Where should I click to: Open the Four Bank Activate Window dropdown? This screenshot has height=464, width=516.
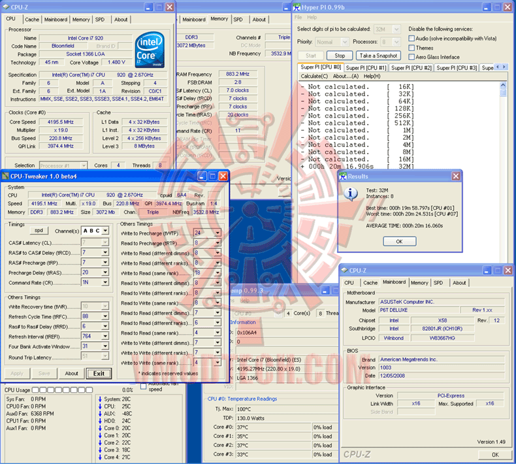[105, 346]
